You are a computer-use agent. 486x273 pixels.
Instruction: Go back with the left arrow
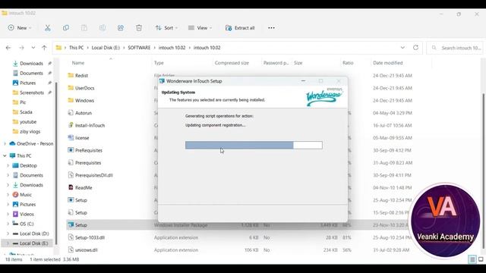click(8, 48)
